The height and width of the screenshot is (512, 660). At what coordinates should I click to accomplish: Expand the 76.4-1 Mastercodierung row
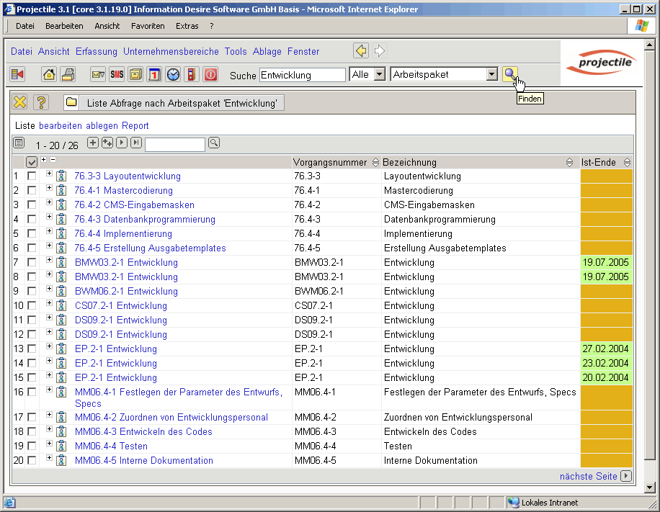[x=50, y=188]
